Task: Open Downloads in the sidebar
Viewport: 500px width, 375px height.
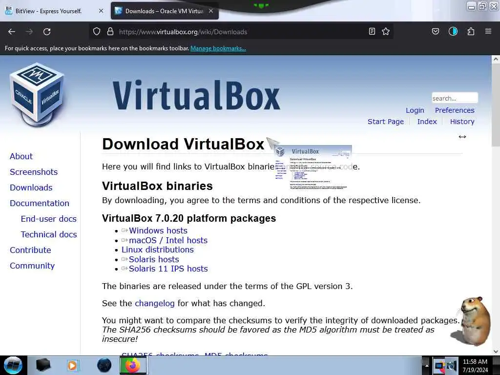Action: click(x=31, y=187)
